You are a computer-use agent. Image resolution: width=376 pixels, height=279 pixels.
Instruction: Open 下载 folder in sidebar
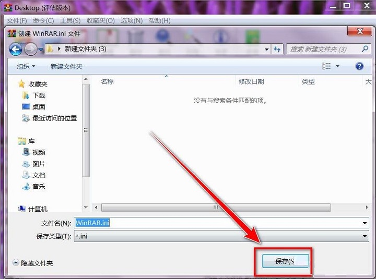(39, 95)
